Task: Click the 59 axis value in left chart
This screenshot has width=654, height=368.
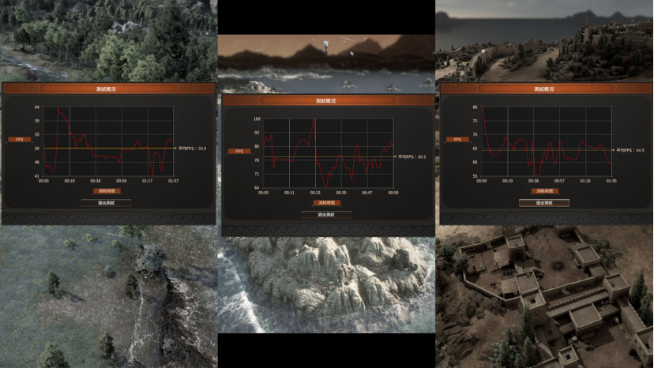Action: click(x=36, y=121)
